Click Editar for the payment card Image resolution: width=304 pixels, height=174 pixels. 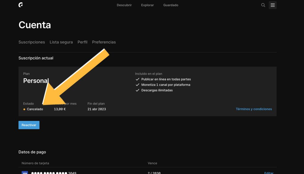pos(269,173)
